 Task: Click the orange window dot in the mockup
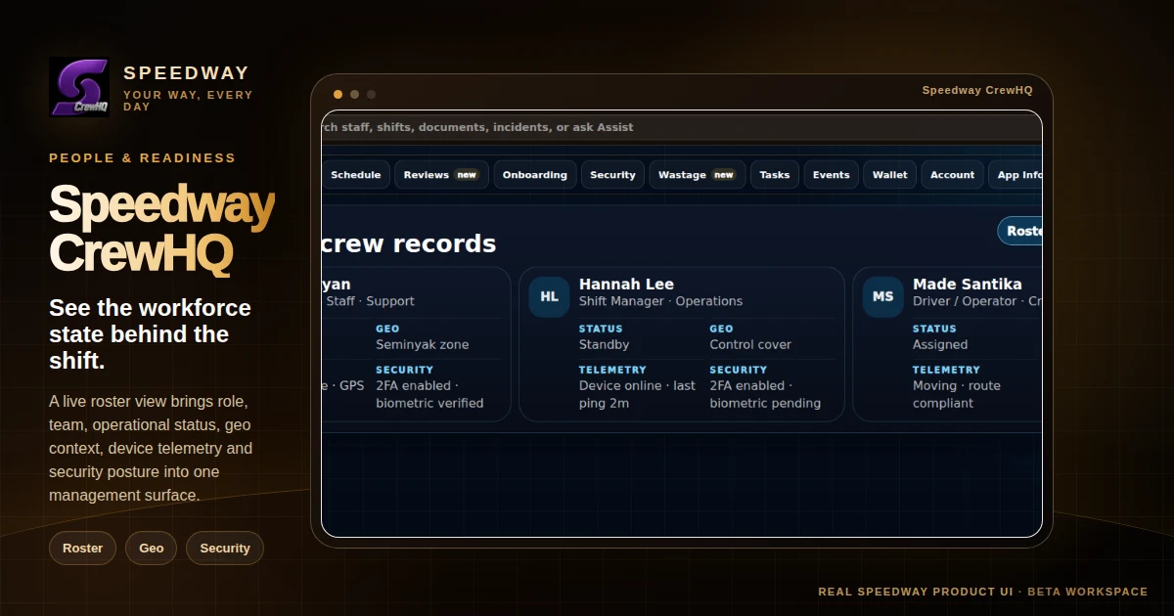338,95
